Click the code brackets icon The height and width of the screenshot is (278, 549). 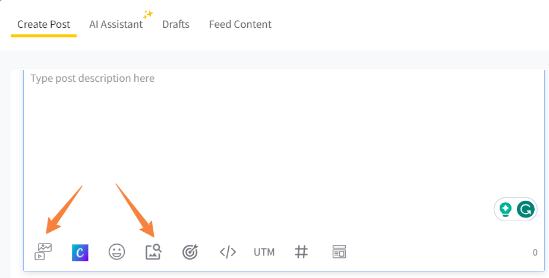pyautogui.click(x=228, y=252)
